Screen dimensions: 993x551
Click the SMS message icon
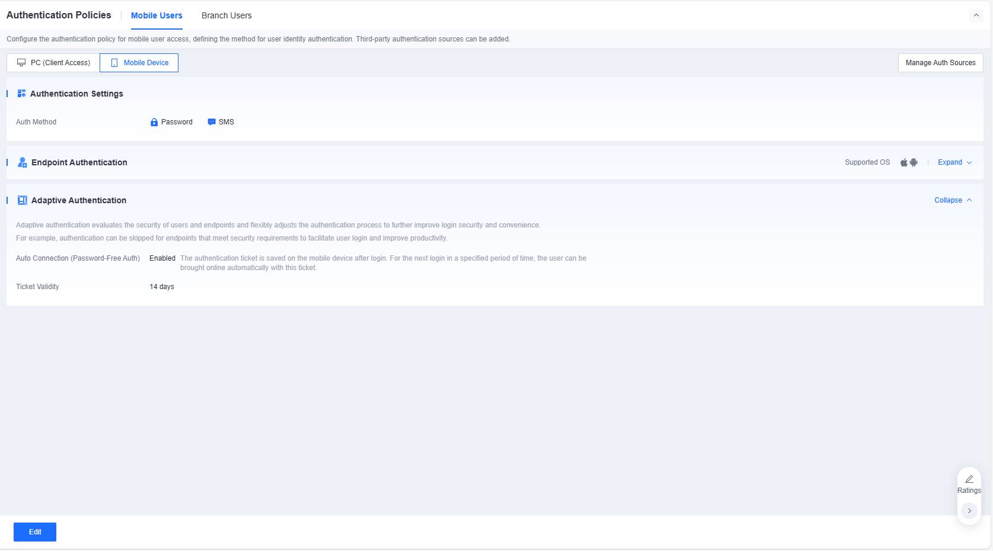212,122
